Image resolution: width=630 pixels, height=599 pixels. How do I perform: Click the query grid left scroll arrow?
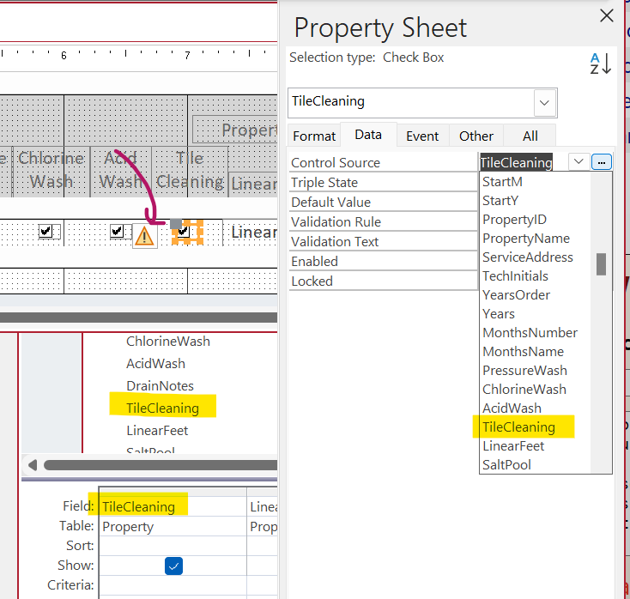pos(33,465)
